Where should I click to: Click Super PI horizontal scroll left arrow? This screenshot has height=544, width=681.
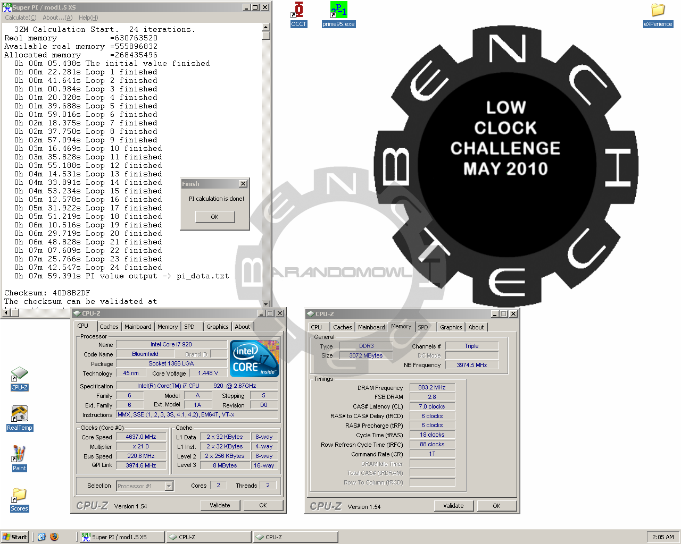point(6,313)
